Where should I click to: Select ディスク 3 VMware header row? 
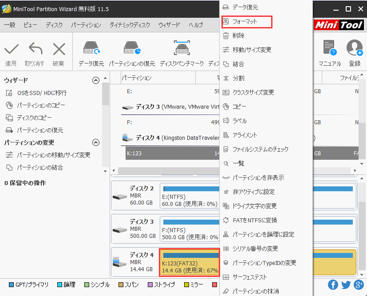(170, 107)
